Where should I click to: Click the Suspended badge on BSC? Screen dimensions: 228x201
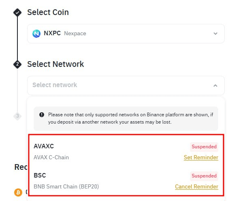click(x=204, y=176)
